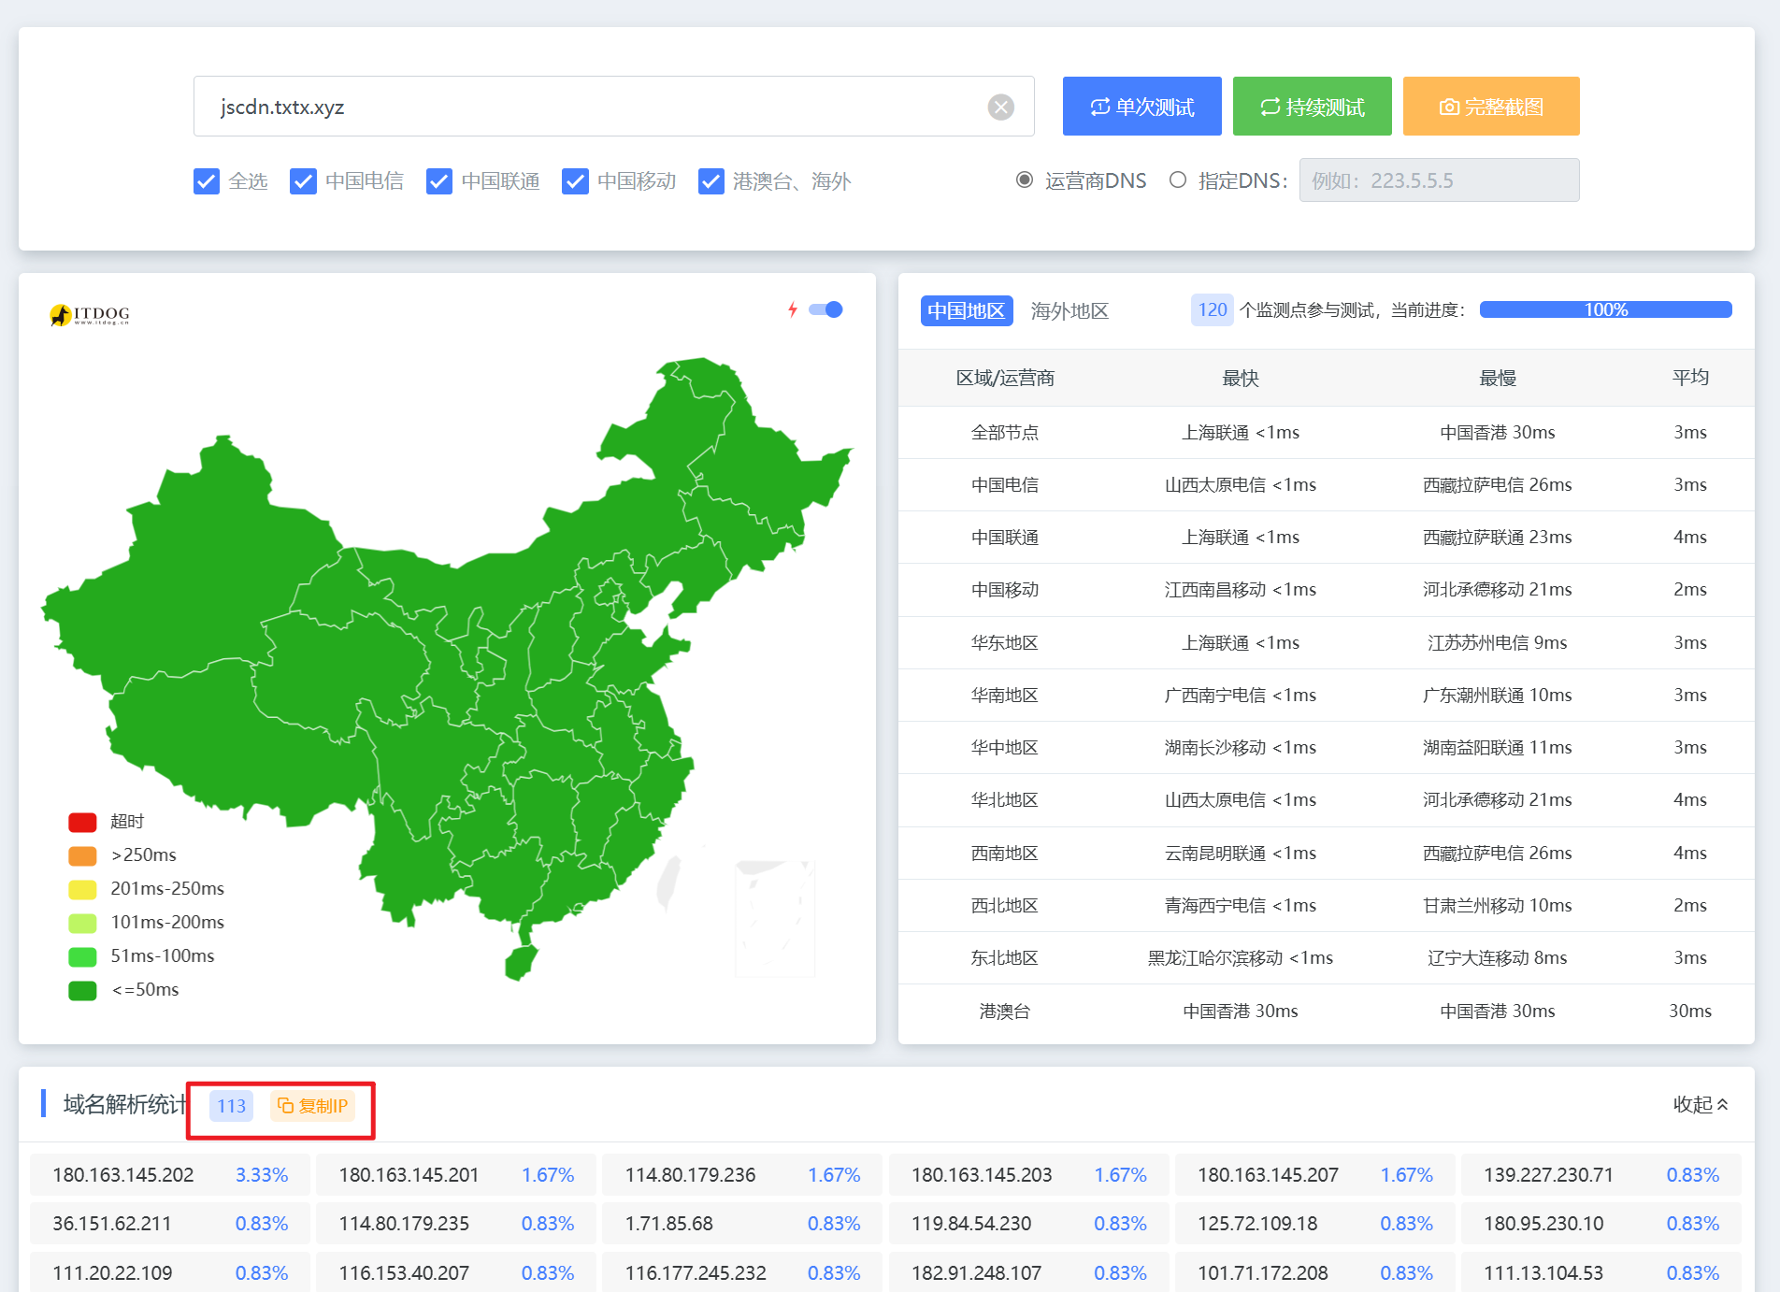Clear the domain input with the X icon
Screen dimensions: 1780x1292
[x=1000, y=108]
